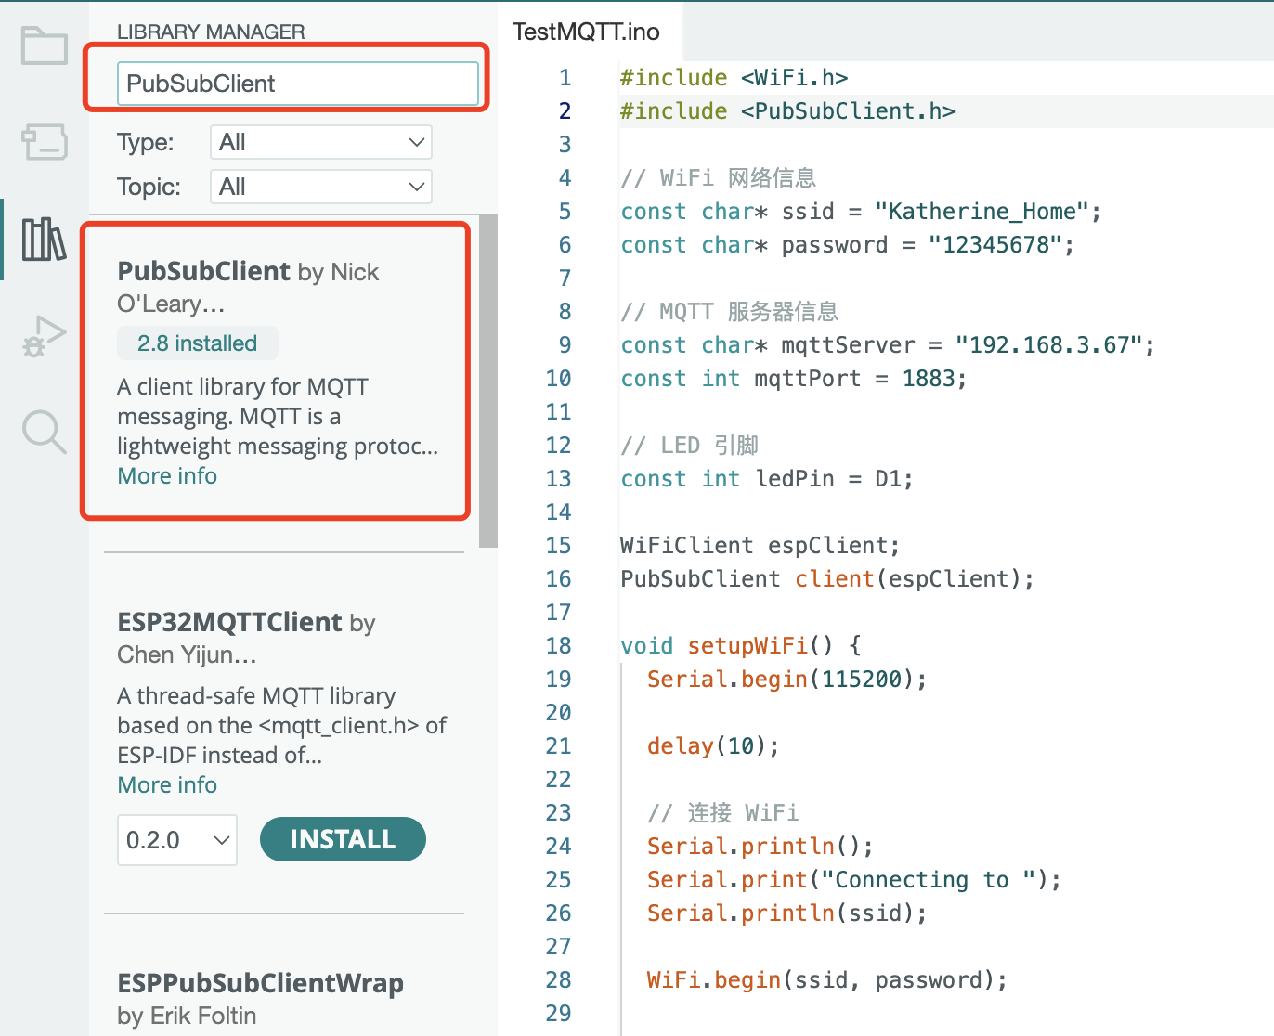This screenshot has width=1274, height=1036.
Task: Click the Serial.println(ssid) line
Action: click(786, 913)
